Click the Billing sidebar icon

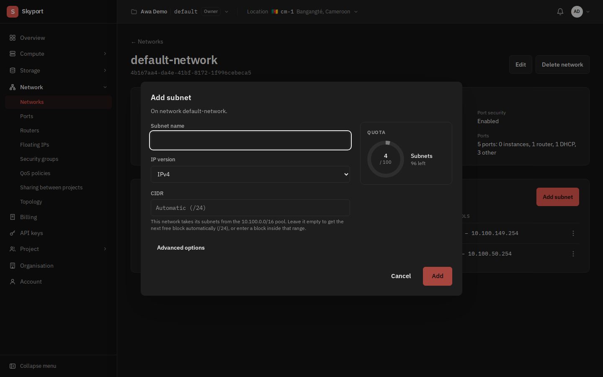13,217
